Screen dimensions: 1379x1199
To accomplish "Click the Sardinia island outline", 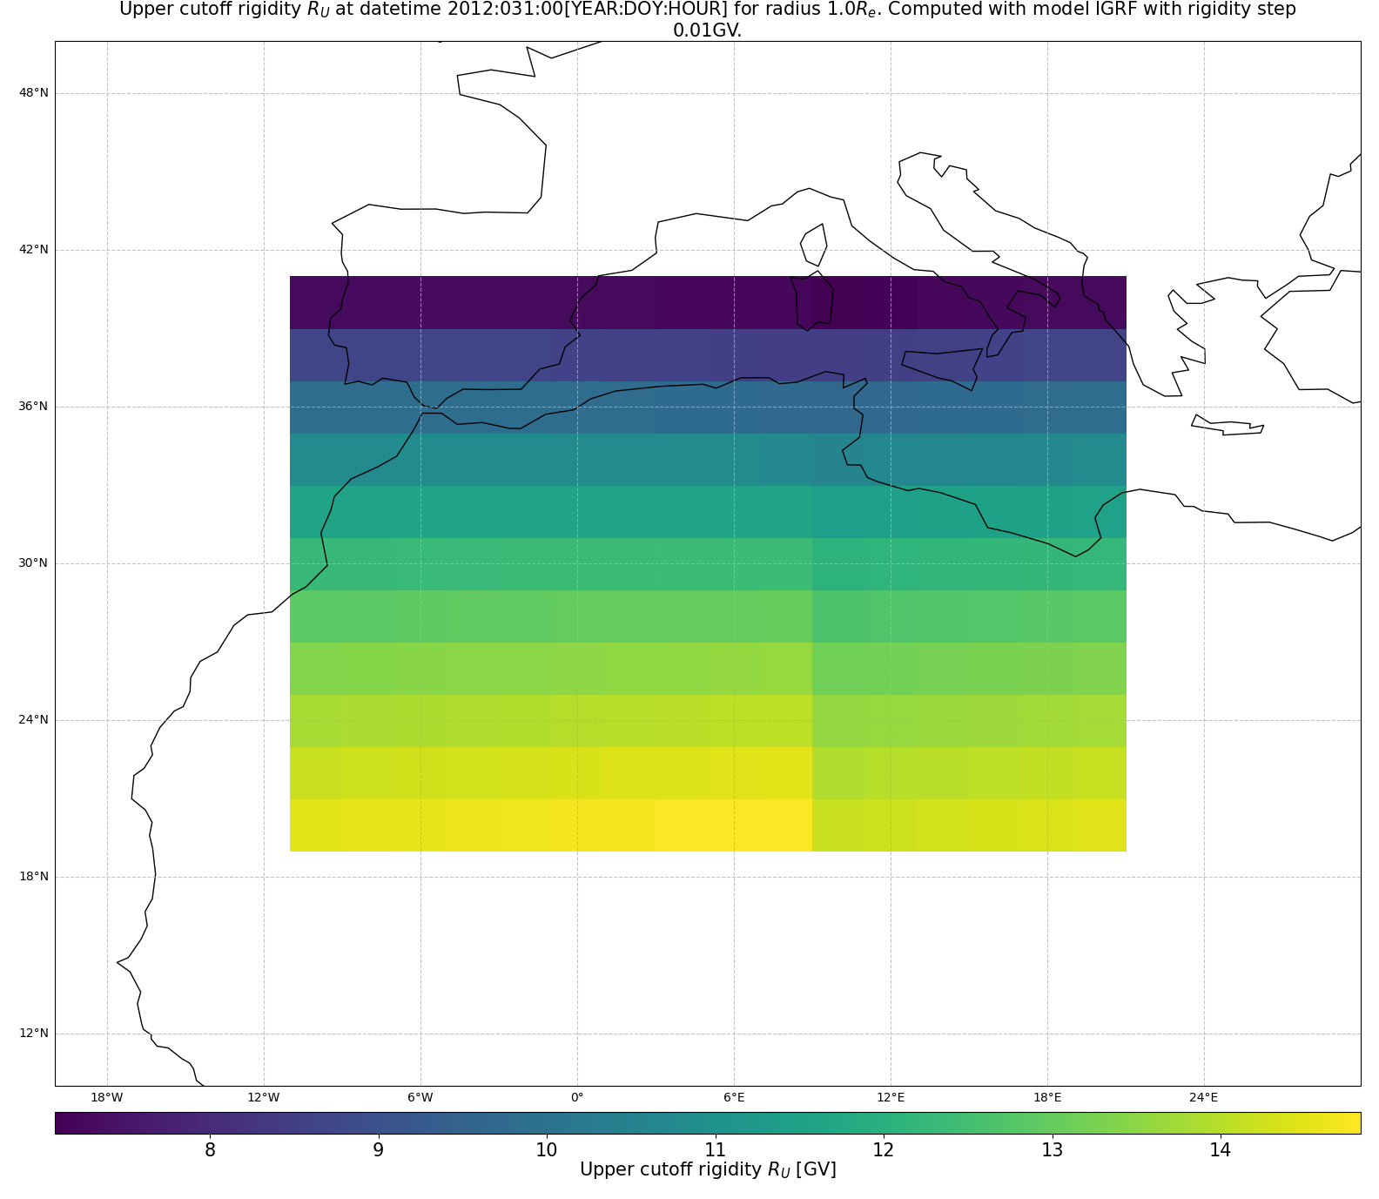I will (x=812, y=301).
